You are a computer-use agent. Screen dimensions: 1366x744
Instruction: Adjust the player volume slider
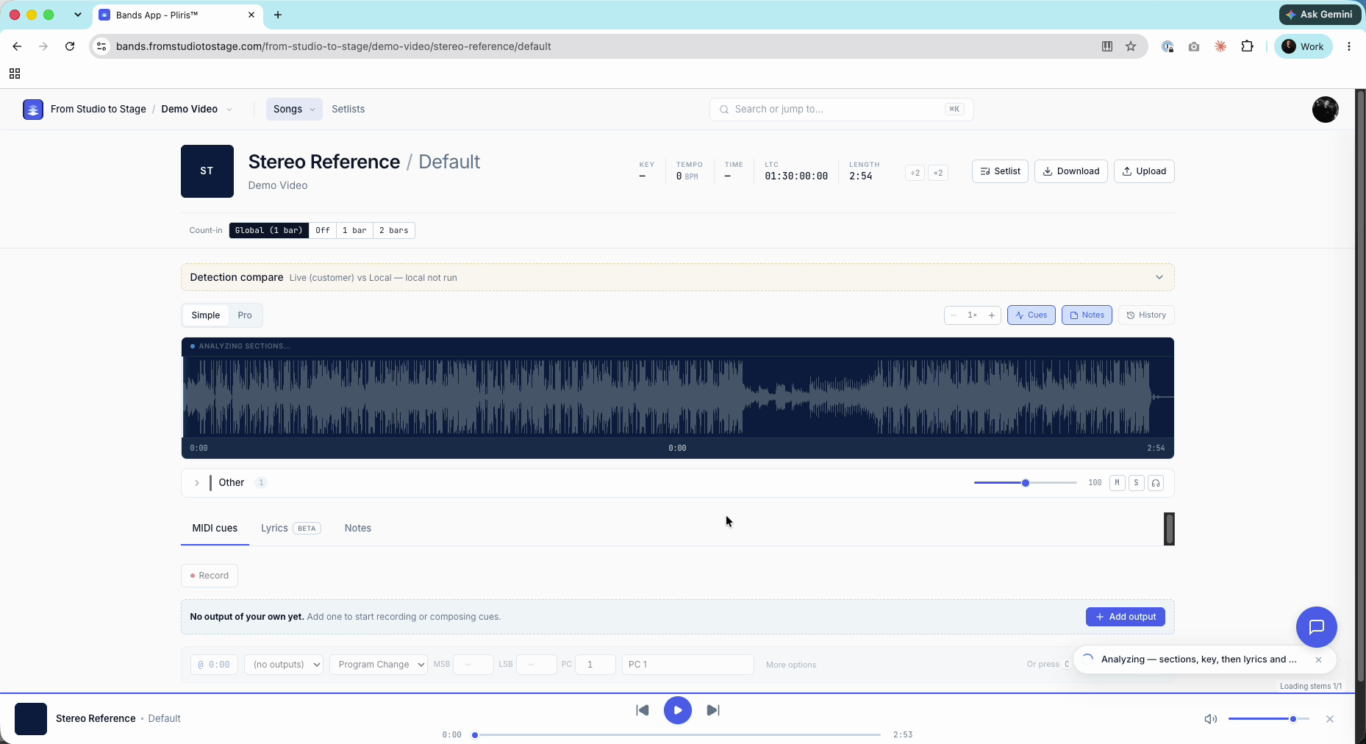click(x=1268, y=719)
